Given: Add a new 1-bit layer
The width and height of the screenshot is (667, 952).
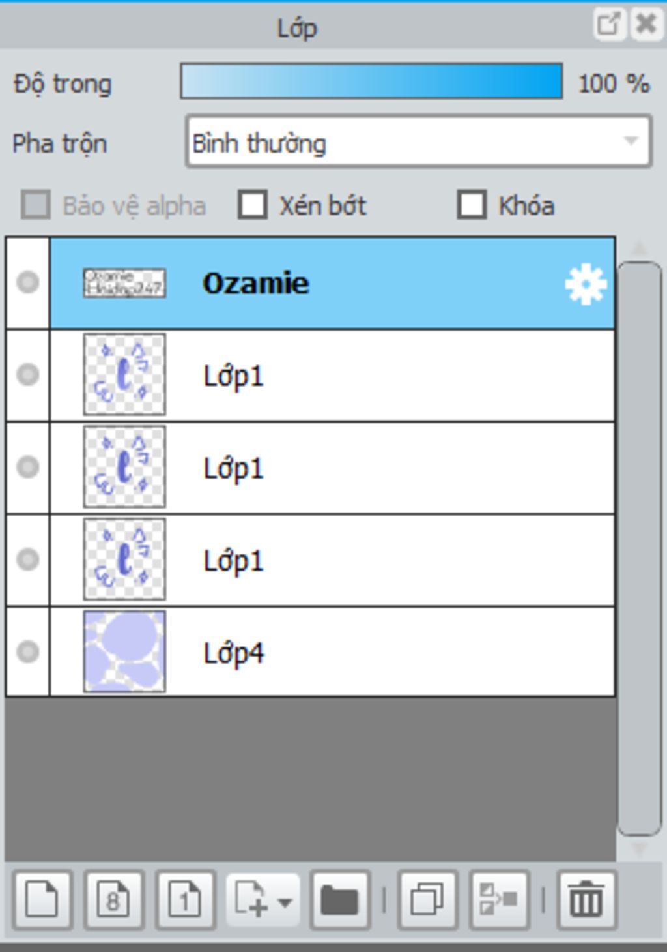Looking at the screenshot, I should pyautogui.click(x=185, y=900).
